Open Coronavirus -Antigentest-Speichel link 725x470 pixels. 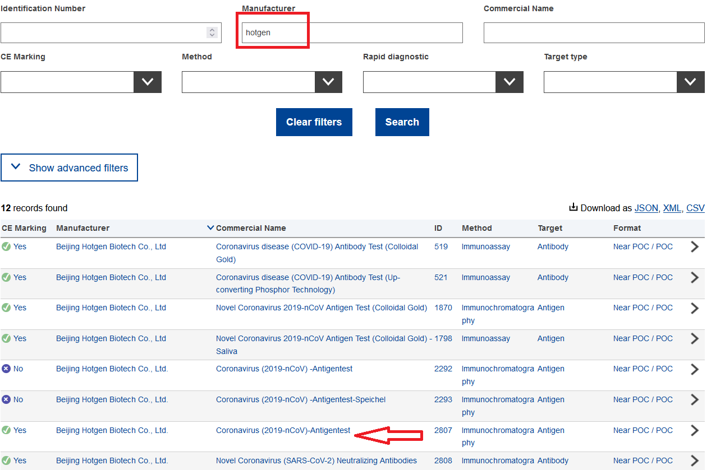301,399
